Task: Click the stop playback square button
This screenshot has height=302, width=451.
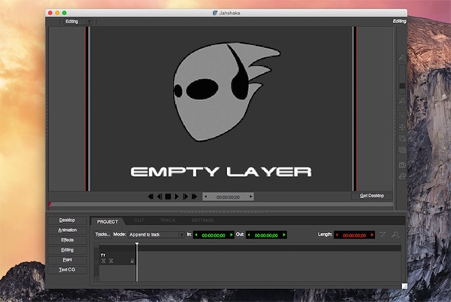Action: pos(168,197)
